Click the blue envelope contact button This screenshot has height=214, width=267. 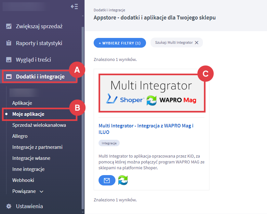tap(107, 180)
